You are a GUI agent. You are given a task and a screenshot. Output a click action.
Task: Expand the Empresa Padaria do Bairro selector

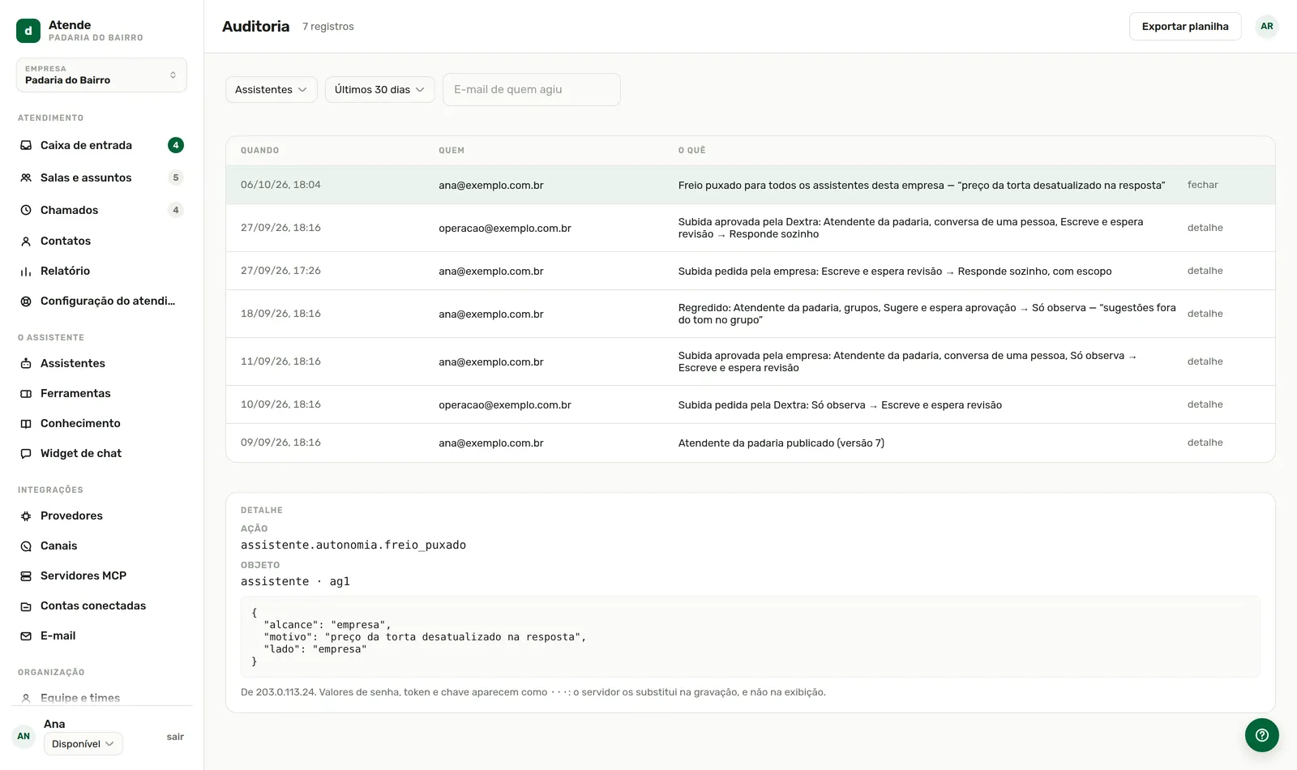(x=101, y=75)
